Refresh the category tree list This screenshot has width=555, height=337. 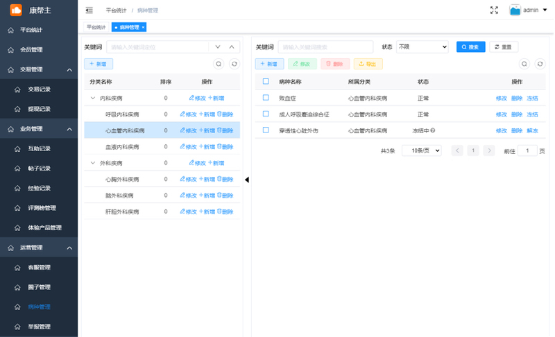click(x=234, y=64)
